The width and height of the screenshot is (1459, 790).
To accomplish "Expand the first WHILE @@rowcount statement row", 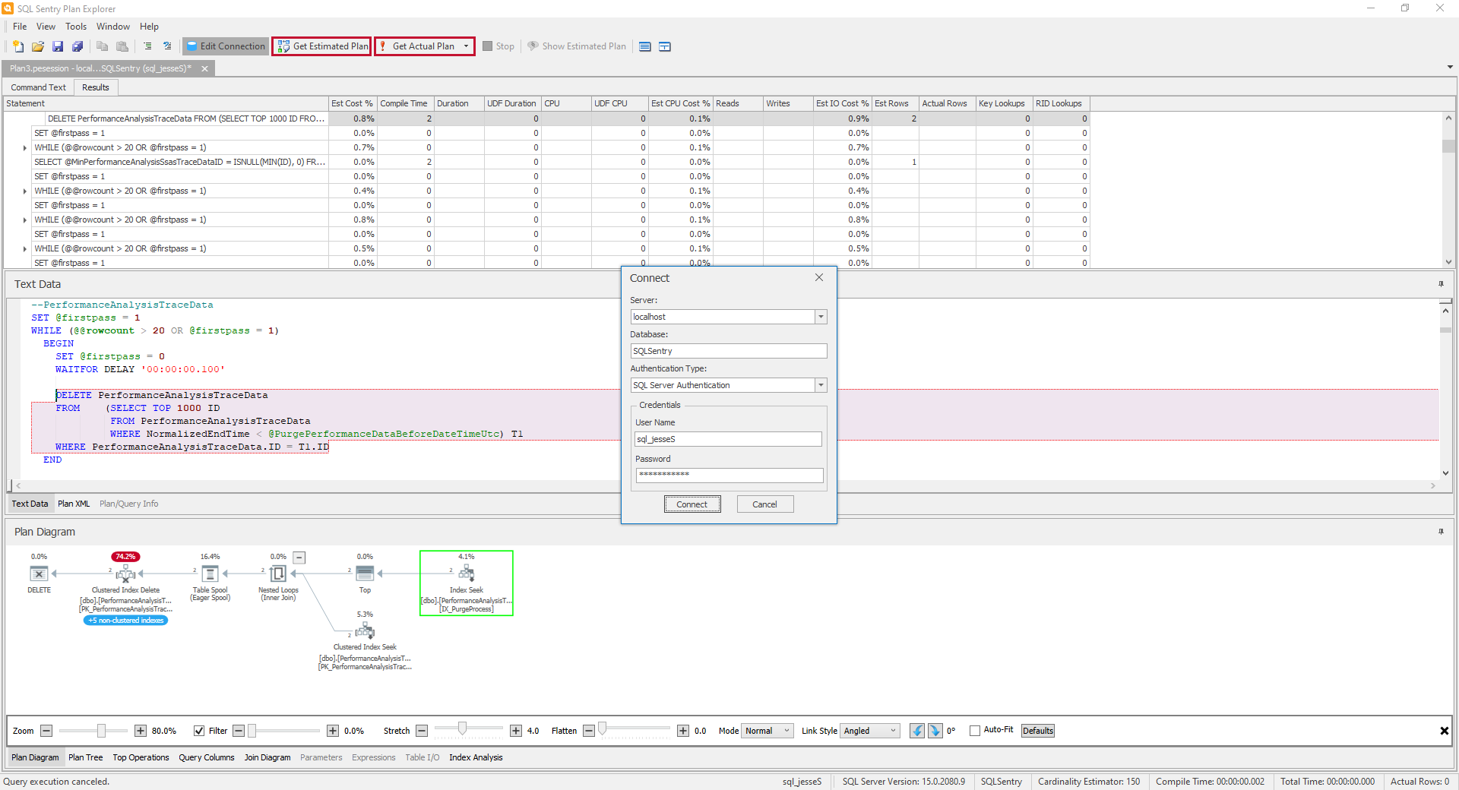I will pos(24,147).
